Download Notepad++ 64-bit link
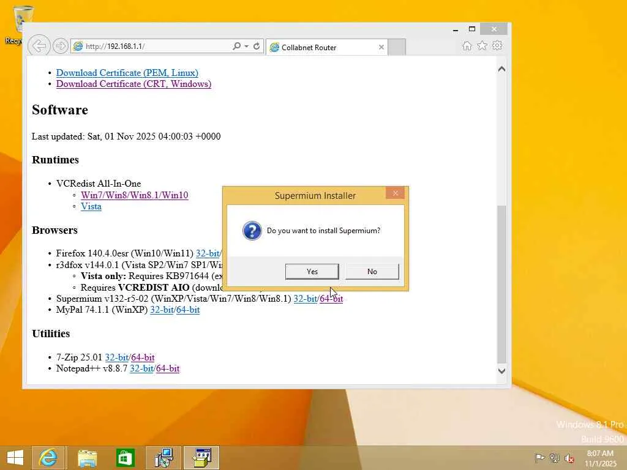This screenshot has height=470, width=627. 168,368
